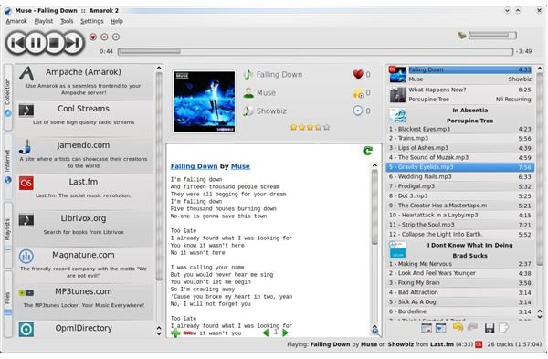Go to next applet with green right arrow

285,333
